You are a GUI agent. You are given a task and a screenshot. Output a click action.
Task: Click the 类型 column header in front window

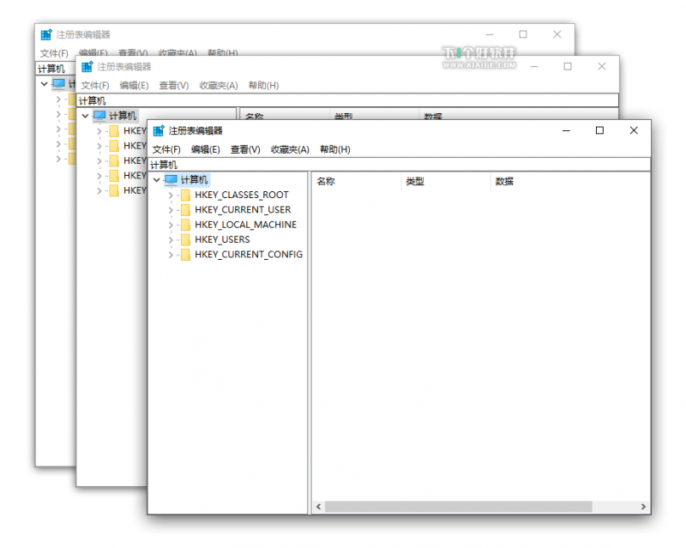click(446, 181)
